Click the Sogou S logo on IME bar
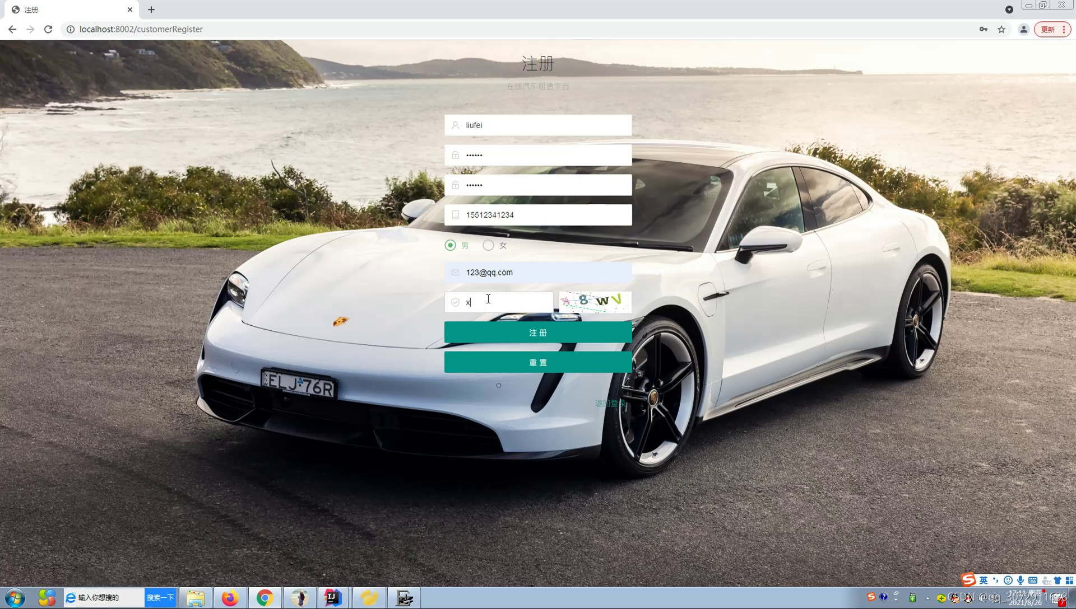The height and width of the screenshot is (609, 1076). pos(968,580)
